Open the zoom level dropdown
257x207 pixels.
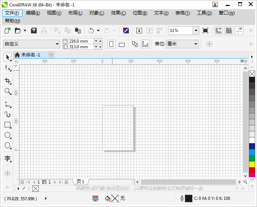pos(196,31)
